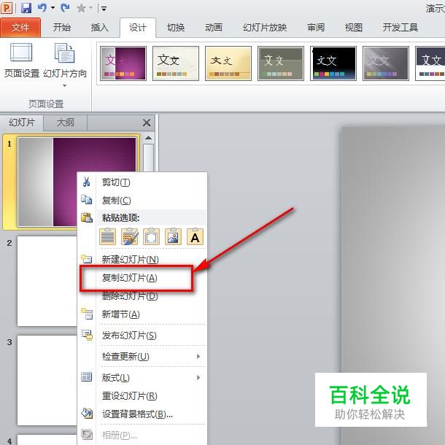The image size is (445, 445).
Task: Click the Redo arrow icon
Action: 65,8
